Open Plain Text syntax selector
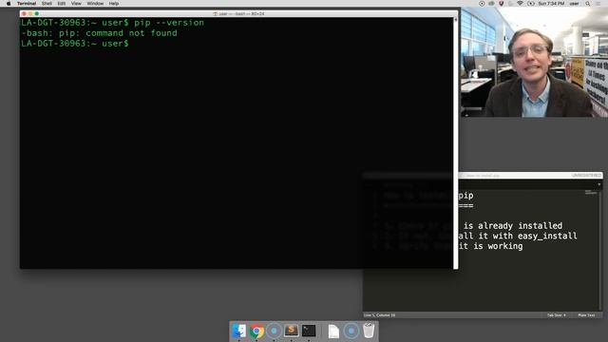Image resolution: width=608 pixels, height=342 pixels. (586, 315)
